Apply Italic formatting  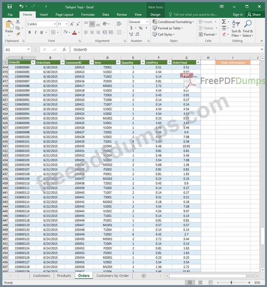[35, 32]
